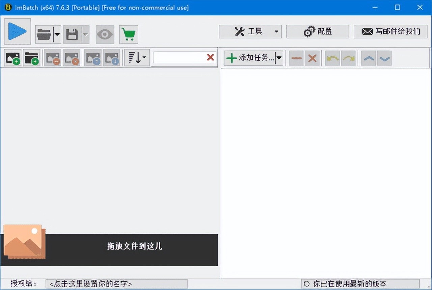The height and width of the screenshot is (290, 432).
Task: Click the orange picture thumbnail icon
Action: (x=24, y=242)
